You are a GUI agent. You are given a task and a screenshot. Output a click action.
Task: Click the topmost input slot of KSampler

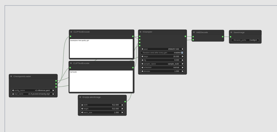[140, 36]
